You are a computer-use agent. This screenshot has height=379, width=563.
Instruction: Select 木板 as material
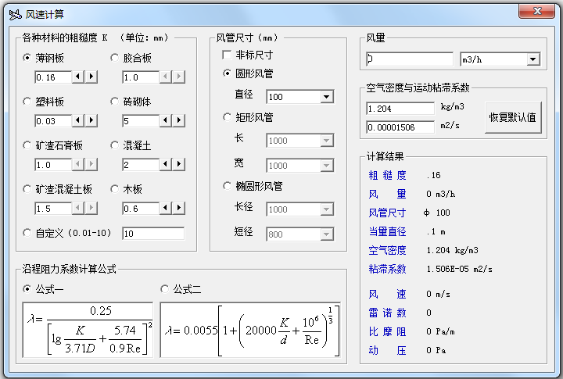pyautogui.click(x=114, y=189)
